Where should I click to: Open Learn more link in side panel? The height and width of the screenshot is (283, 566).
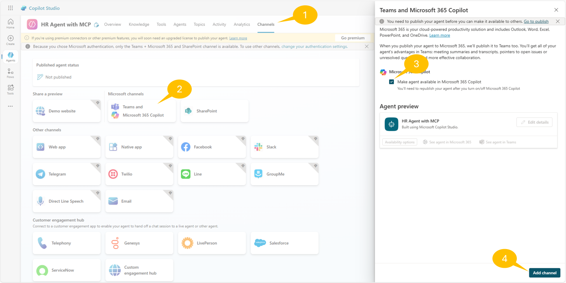tap(440, 35)
